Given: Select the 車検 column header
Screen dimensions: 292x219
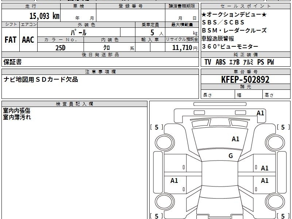Looking at the screenshot, I should click(78, 6).
